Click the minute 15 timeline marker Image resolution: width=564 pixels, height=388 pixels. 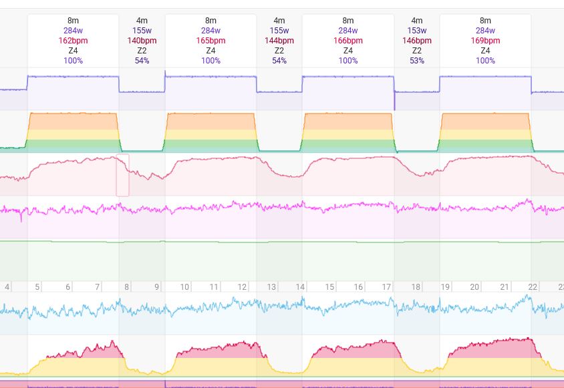click(330, 286)
